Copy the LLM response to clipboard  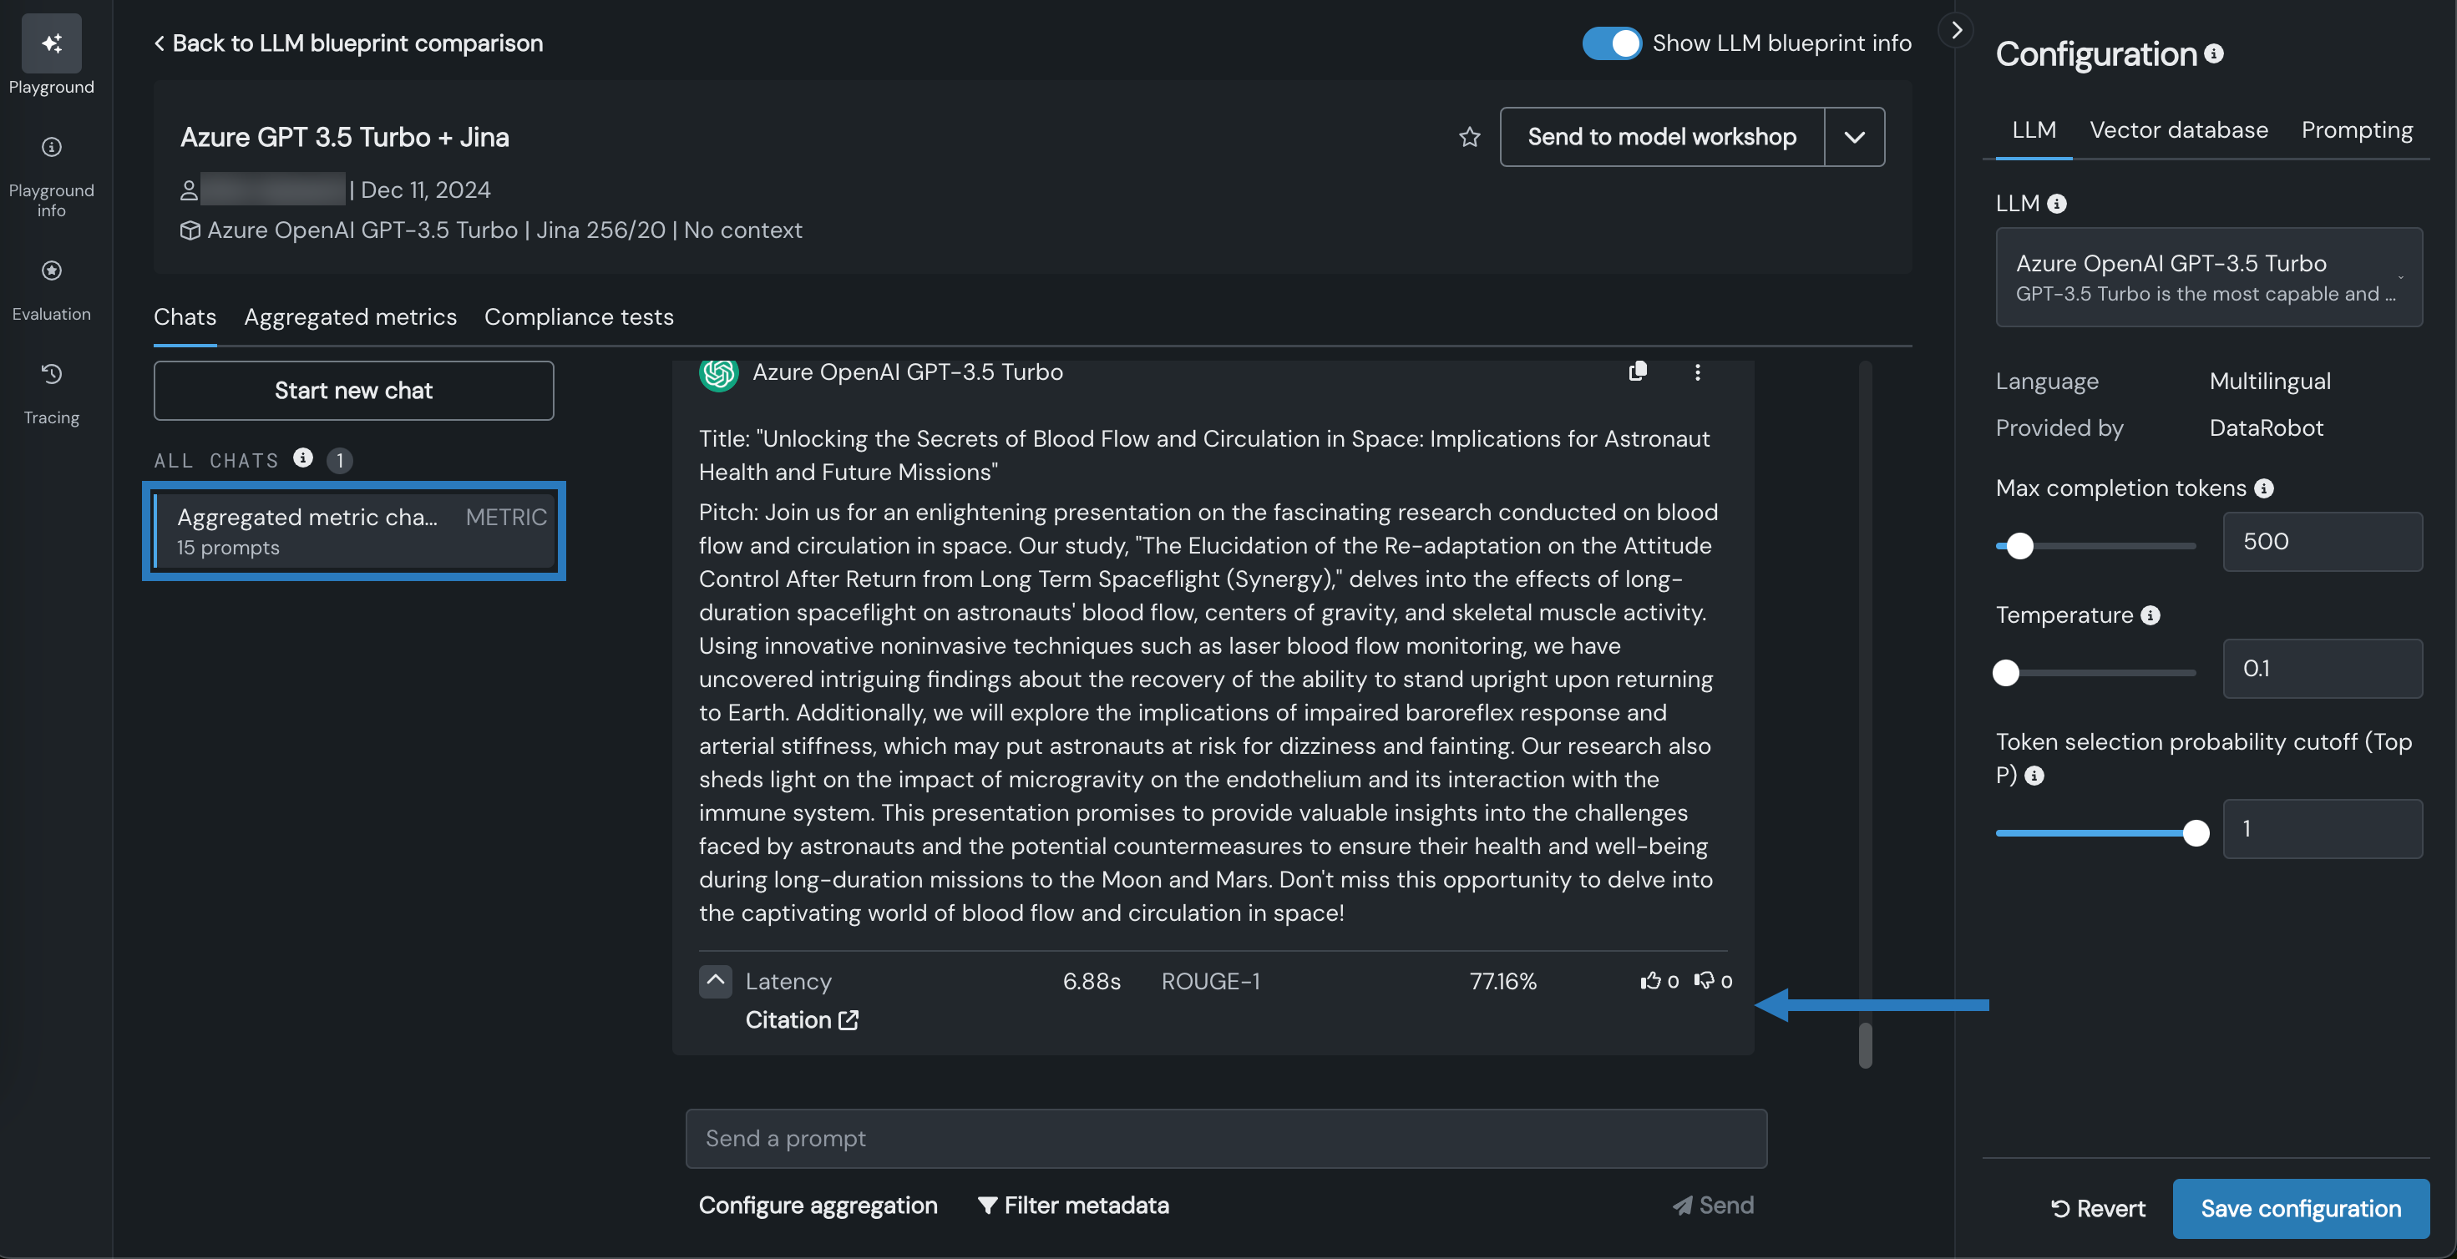[1638, 371]
